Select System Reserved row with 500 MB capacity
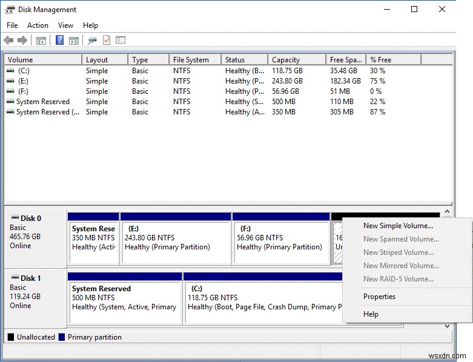Screen dimensions: 473x362 click(228, 102)
